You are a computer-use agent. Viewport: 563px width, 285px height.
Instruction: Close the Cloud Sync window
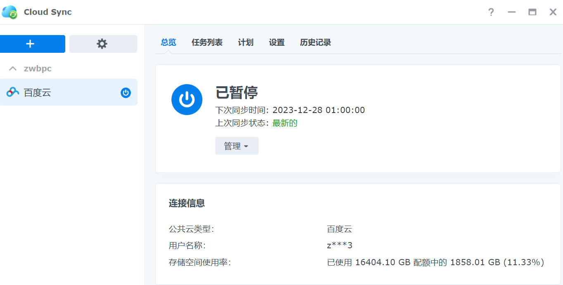[x=553, y=12]
